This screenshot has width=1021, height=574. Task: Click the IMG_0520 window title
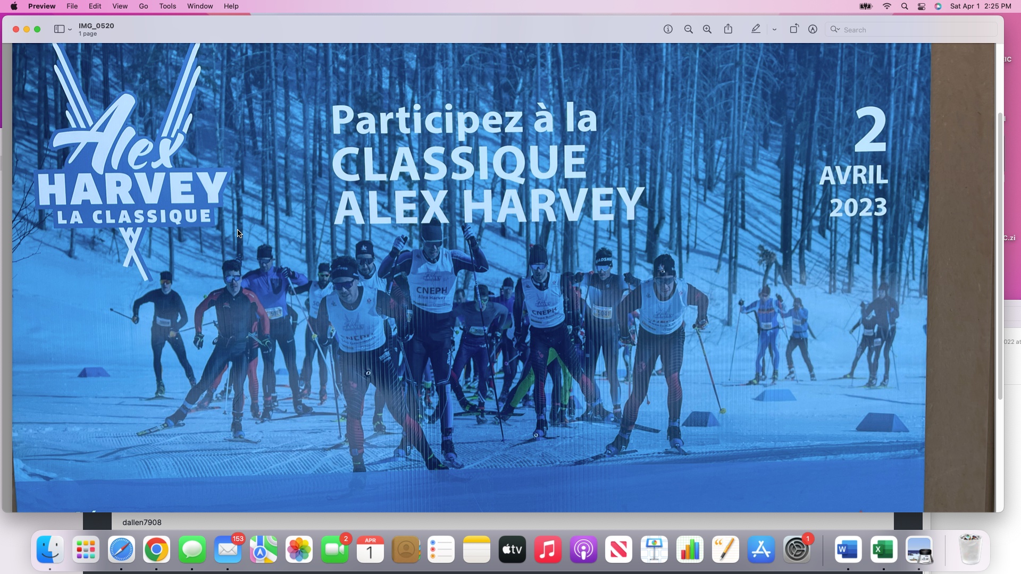click(x=96, y=26)
